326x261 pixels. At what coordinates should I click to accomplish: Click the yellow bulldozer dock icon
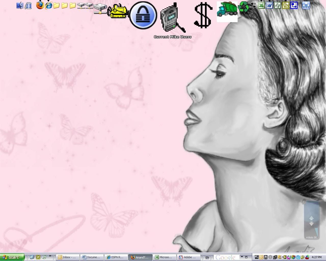pyautogui.click(x=117, y=11)
